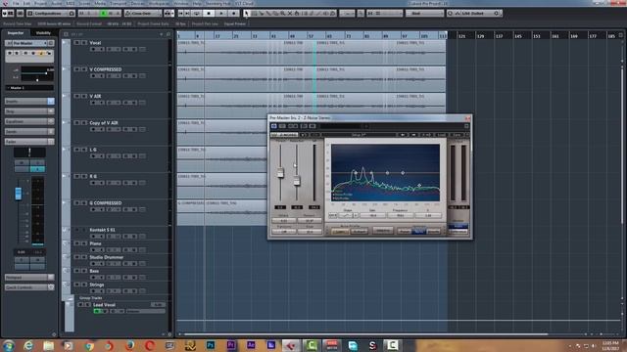Click the Windows Start button
627x352 pixels.
[x=8, y=345]
